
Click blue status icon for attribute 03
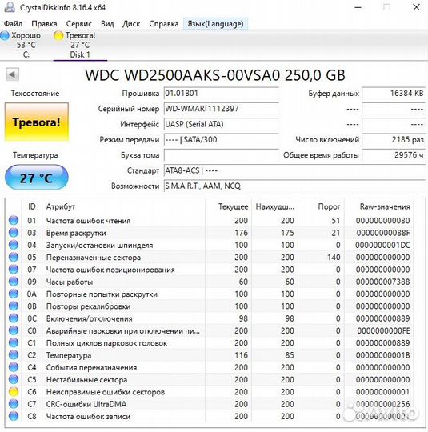tap(14, 233)
